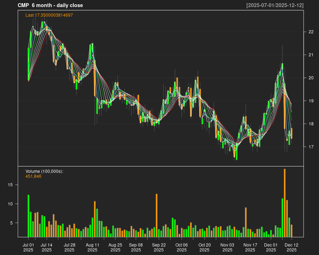This screenshot has width=319, height=255.
Task: Click the 22 price axis label
Action: click(311, 32)
